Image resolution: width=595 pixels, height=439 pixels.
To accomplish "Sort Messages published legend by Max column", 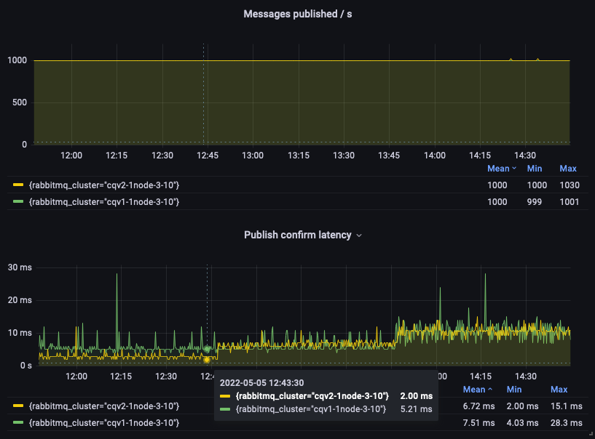I will pos(567,169).
